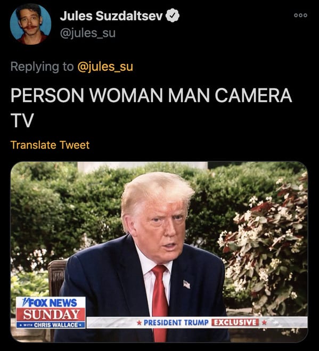The height and width of the screenshot is (351, 319).
Task: Open Jules Suzdaltsev display name
Action: 111,15
